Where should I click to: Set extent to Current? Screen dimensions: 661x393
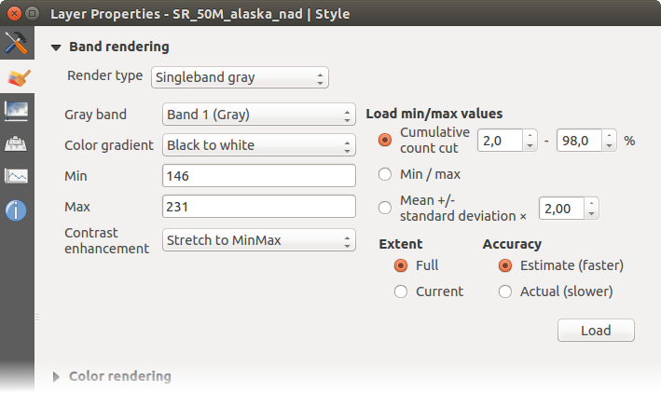click(x=401, y=291)
